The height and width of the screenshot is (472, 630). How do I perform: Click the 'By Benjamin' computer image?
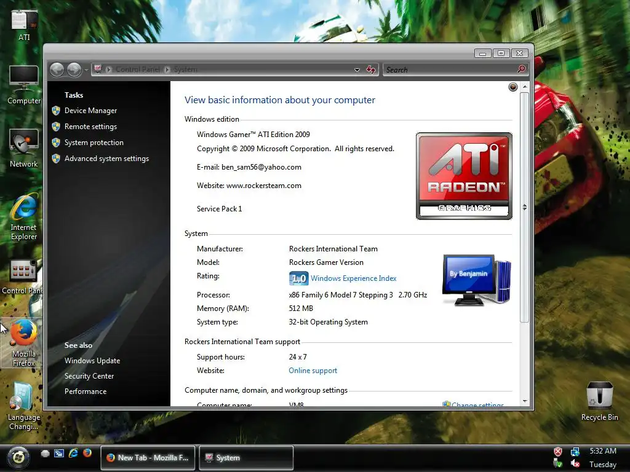tap(477, 280)
